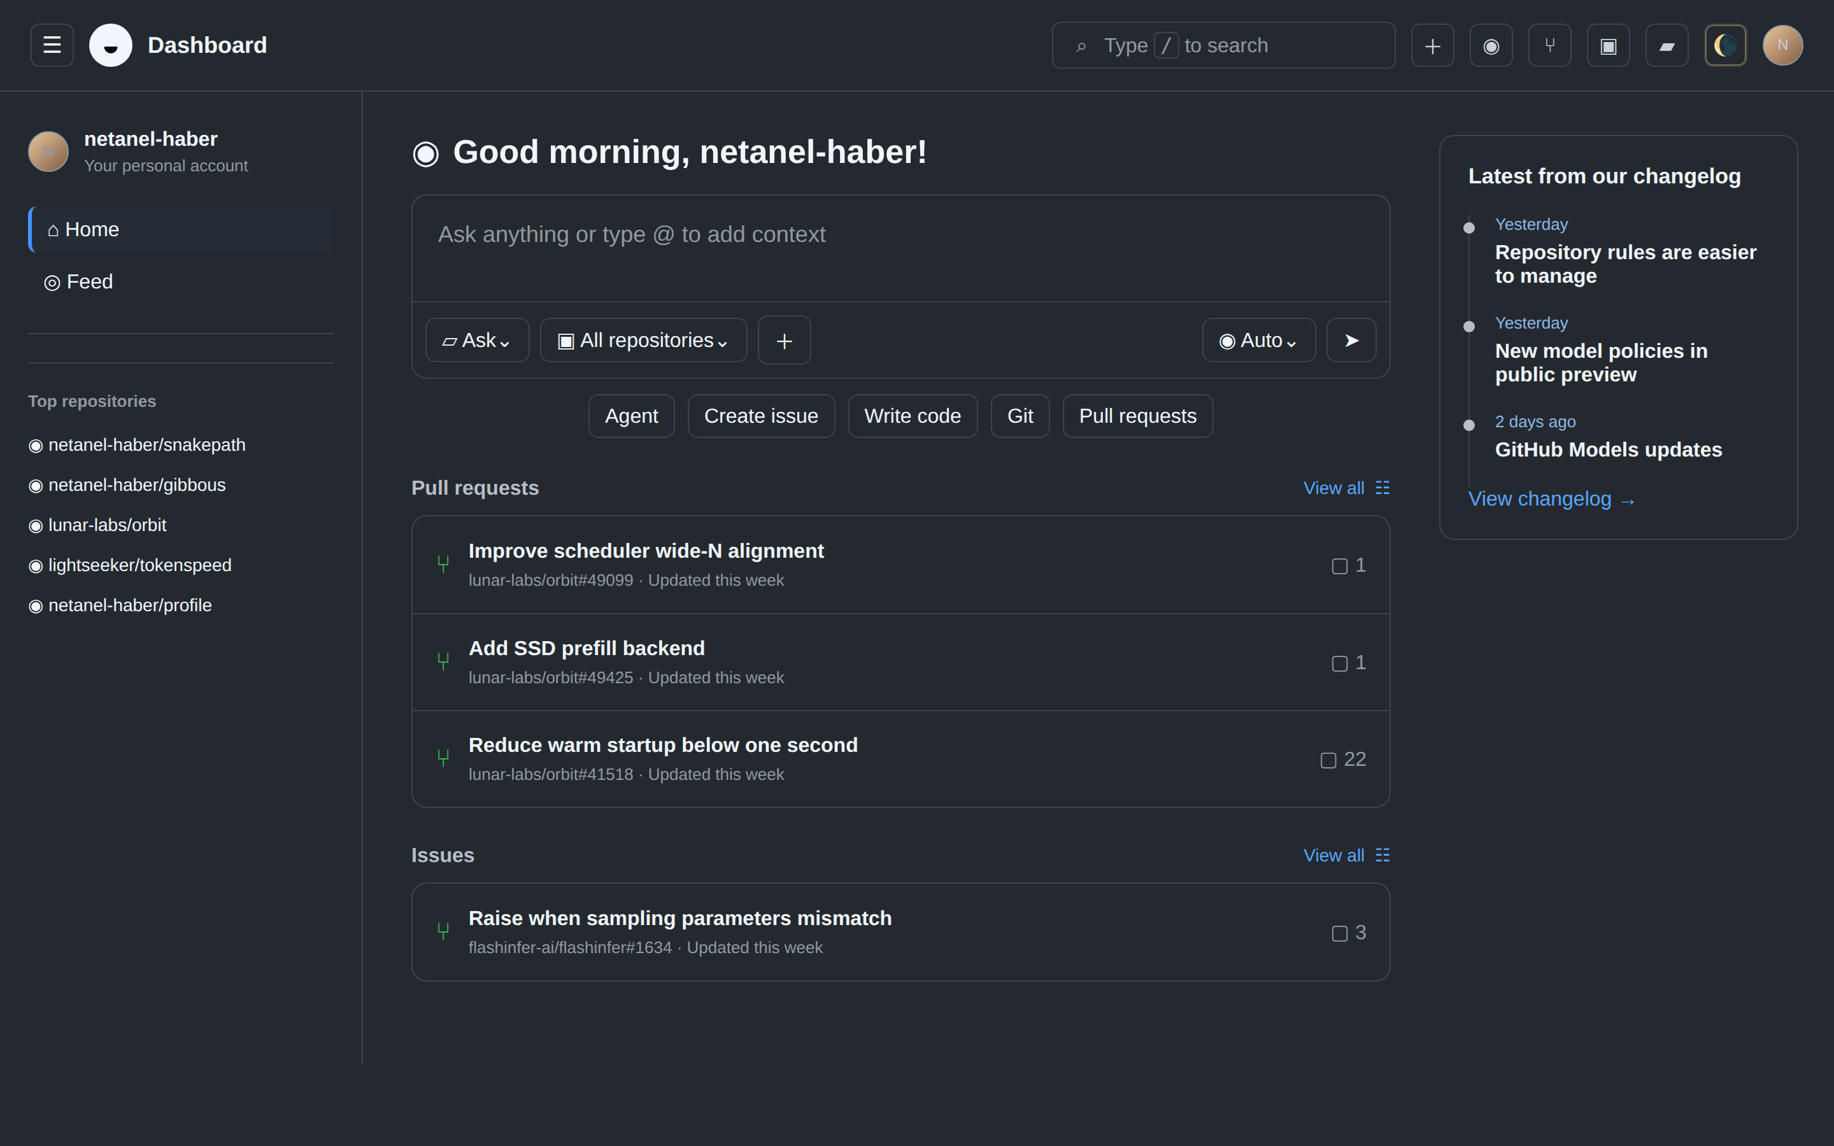The width and height of the screenshot is (1834, 1146).
Task: Click the View changelog link
Action: tap(1552, 500)
